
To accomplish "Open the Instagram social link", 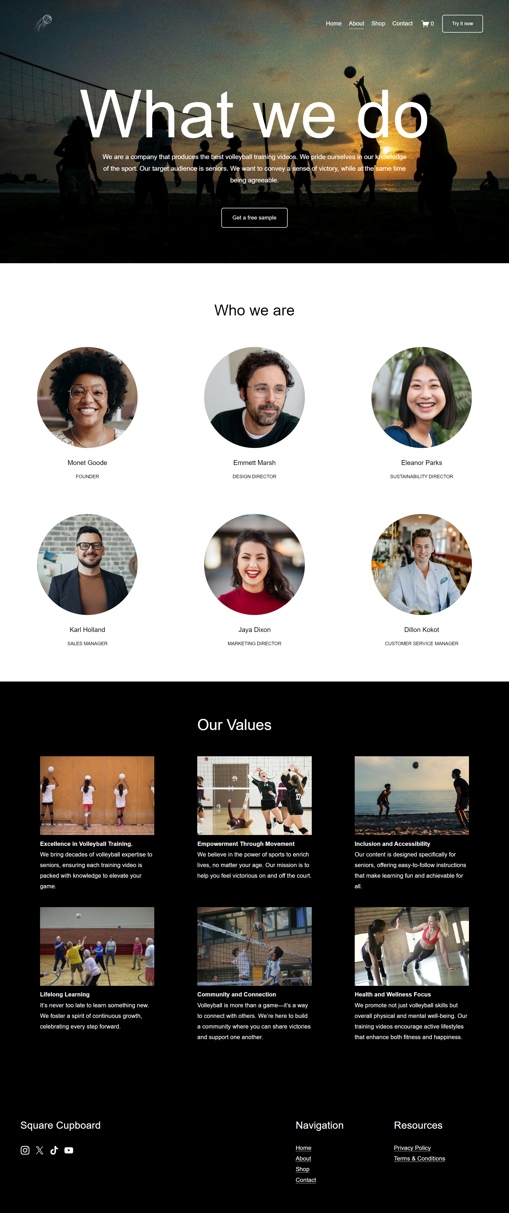I will tap(25, 1150).
